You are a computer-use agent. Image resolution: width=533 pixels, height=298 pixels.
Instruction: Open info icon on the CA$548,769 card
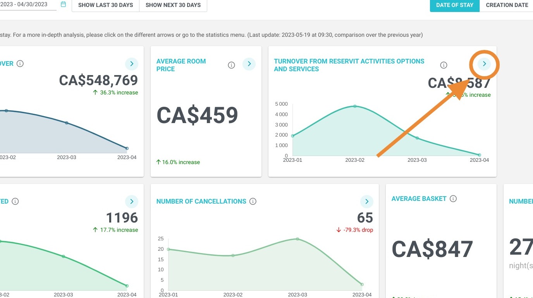(20, 63)
